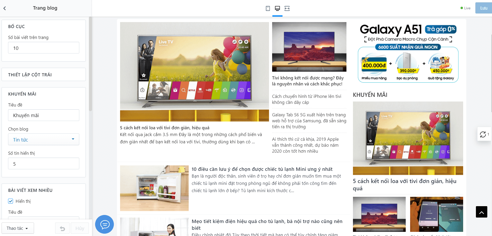Click the sidebar 'KHUYẾN MÃI' preview heading

pos(370,95)
